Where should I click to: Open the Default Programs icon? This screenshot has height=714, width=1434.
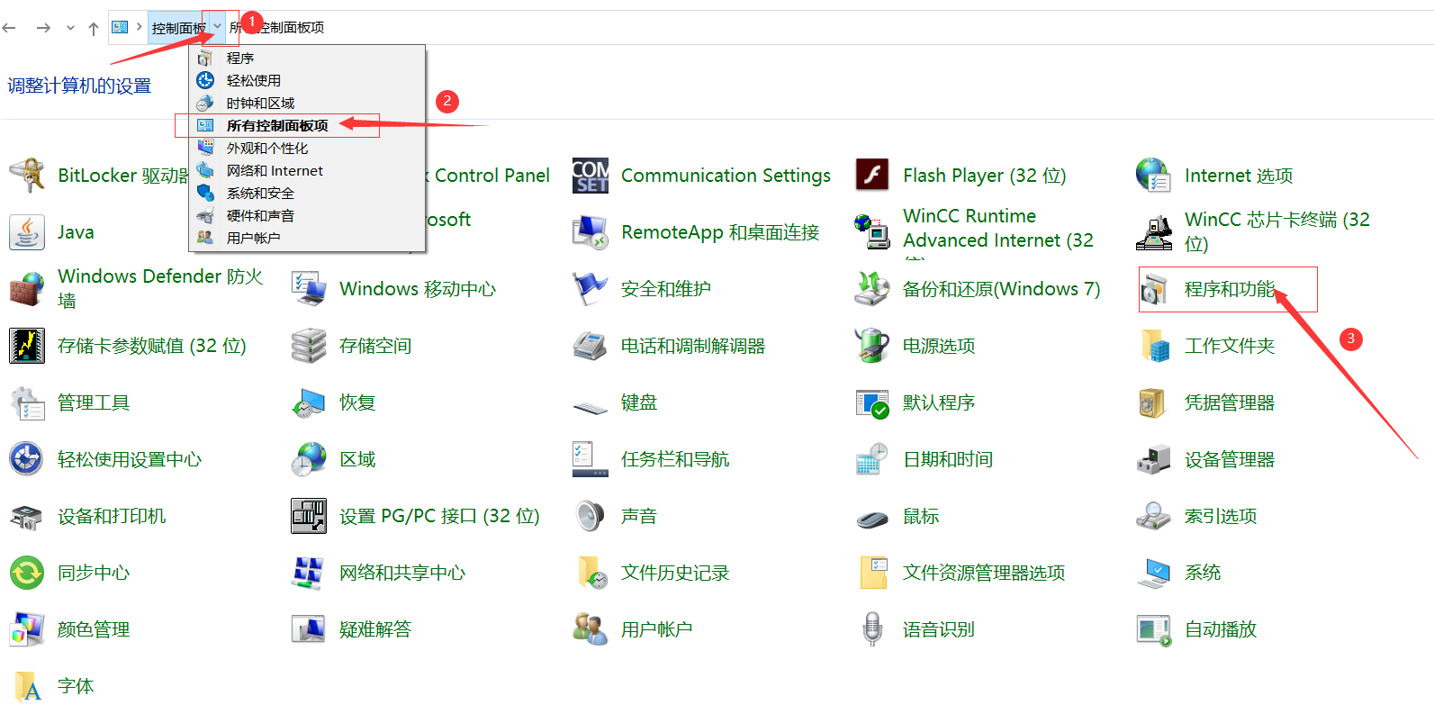pos(872,402)
